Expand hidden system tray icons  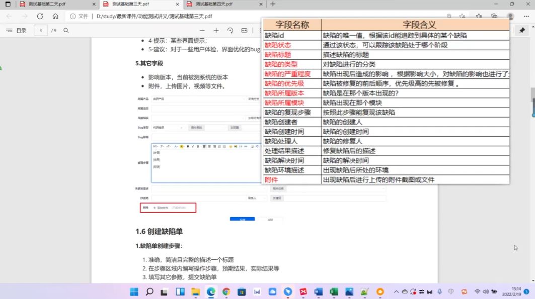click(x=397, y=291)
